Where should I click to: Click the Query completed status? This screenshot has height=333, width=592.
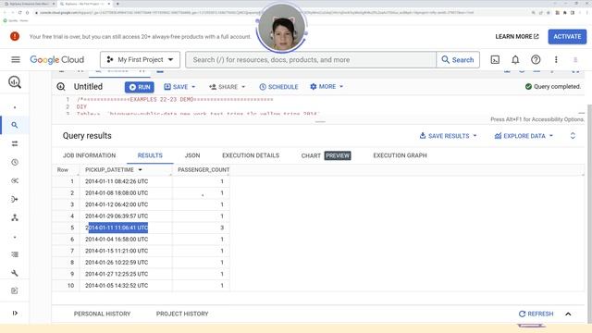[553, 86]
